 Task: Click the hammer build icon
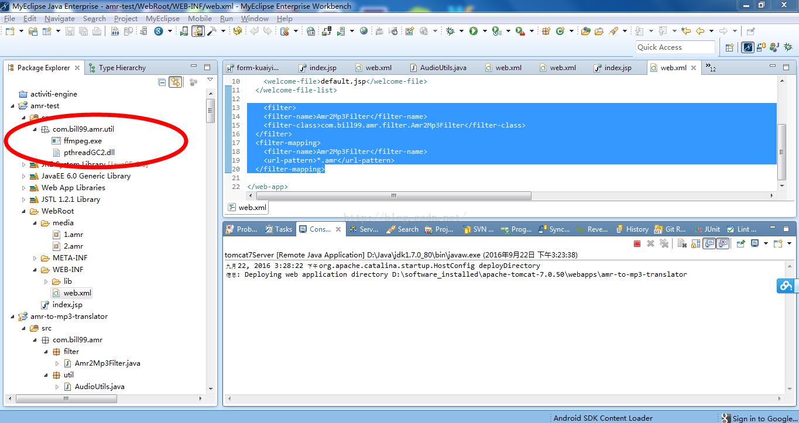pyautogui.click(x=211, y=31)
